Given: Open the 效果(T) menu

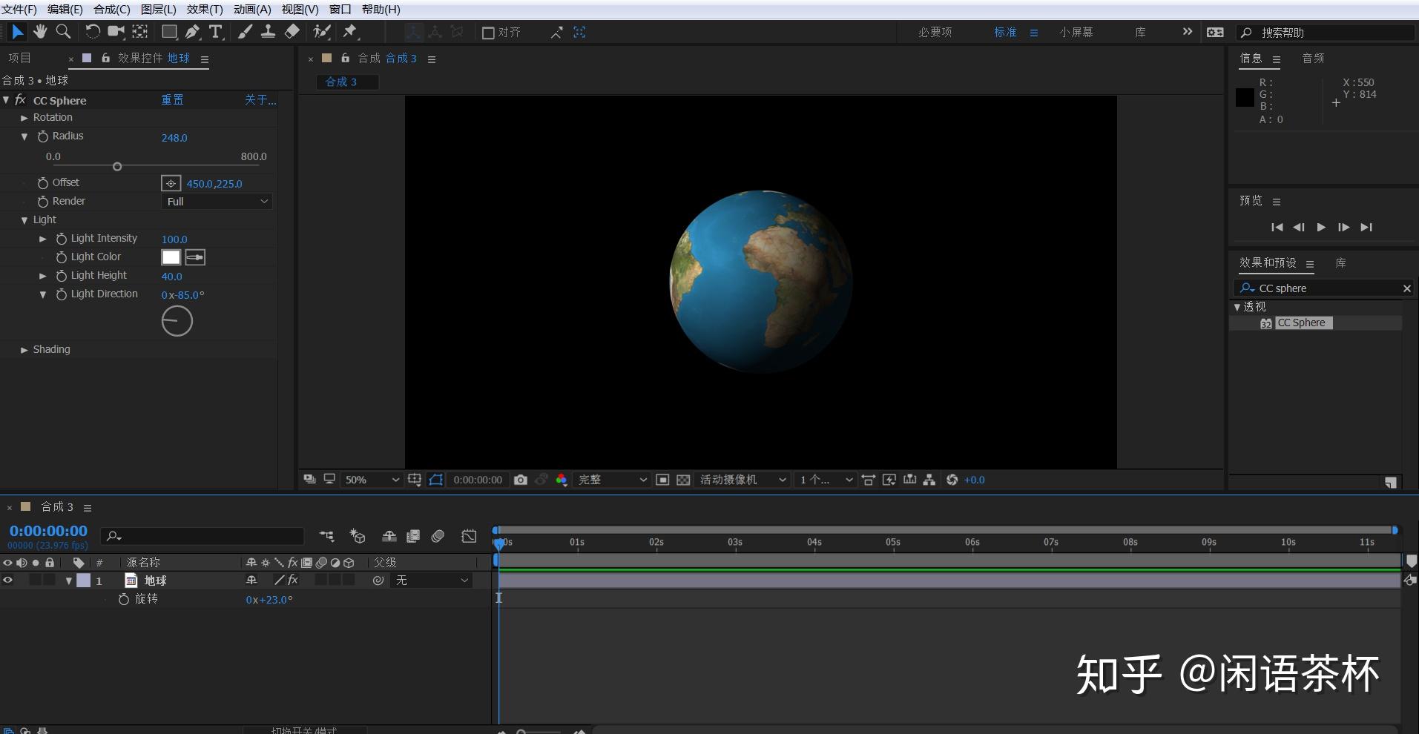Looking at the screenshot, I should (204, 9).
